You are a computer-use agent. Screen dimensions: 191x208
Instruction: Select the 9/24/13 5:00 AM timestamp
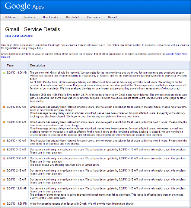pos(16,122)
